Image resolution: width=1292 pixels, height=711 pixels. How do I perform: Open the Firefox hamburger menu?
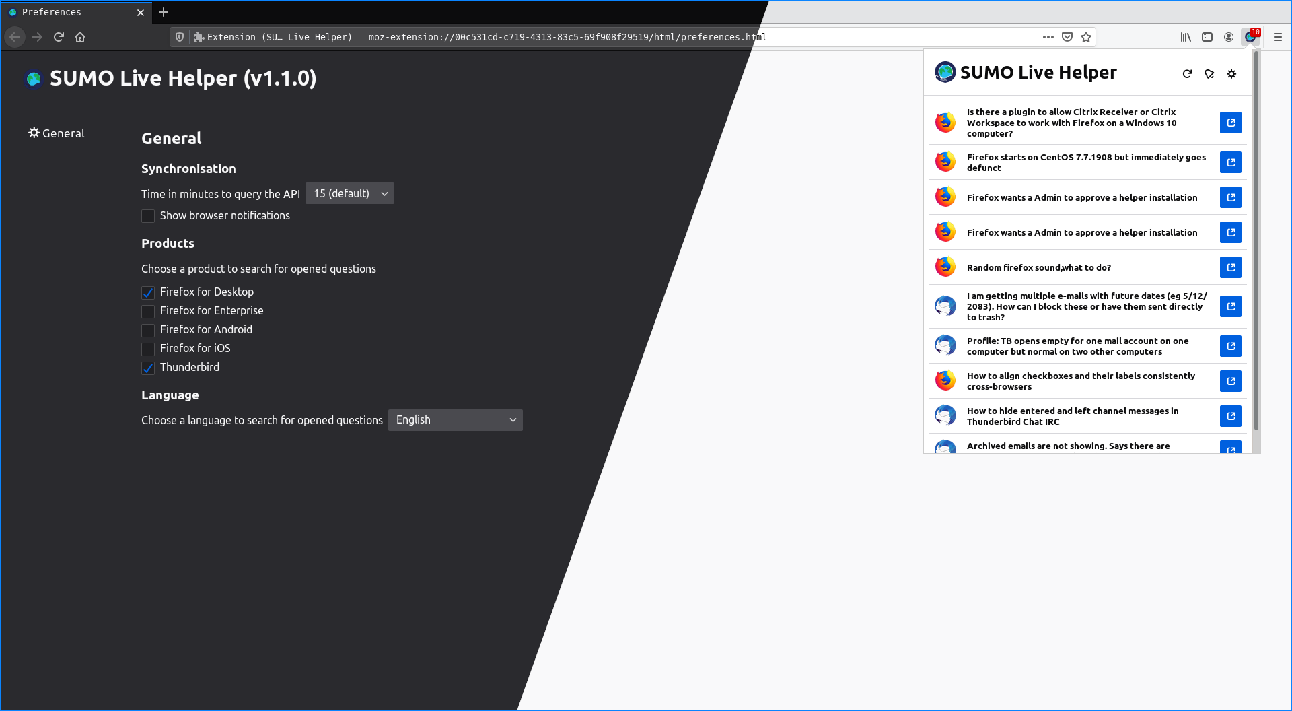point(1277,37)
